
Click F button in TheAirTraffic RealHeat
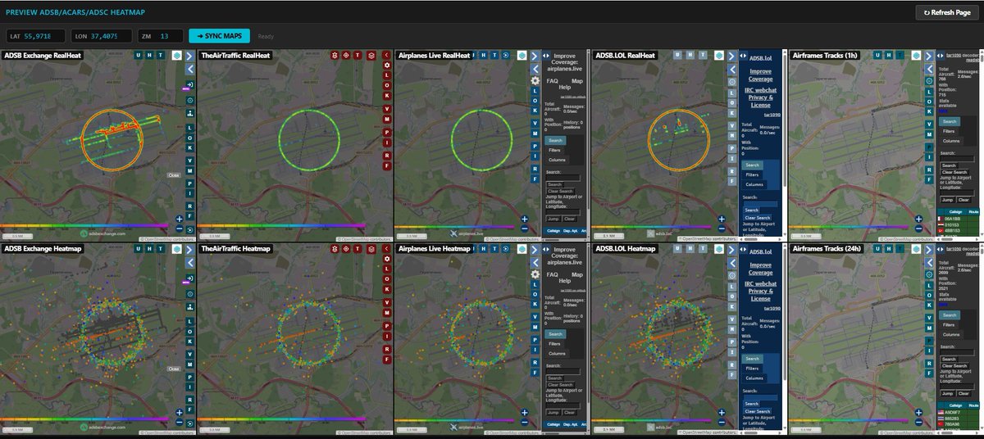[x=386, y=165]
